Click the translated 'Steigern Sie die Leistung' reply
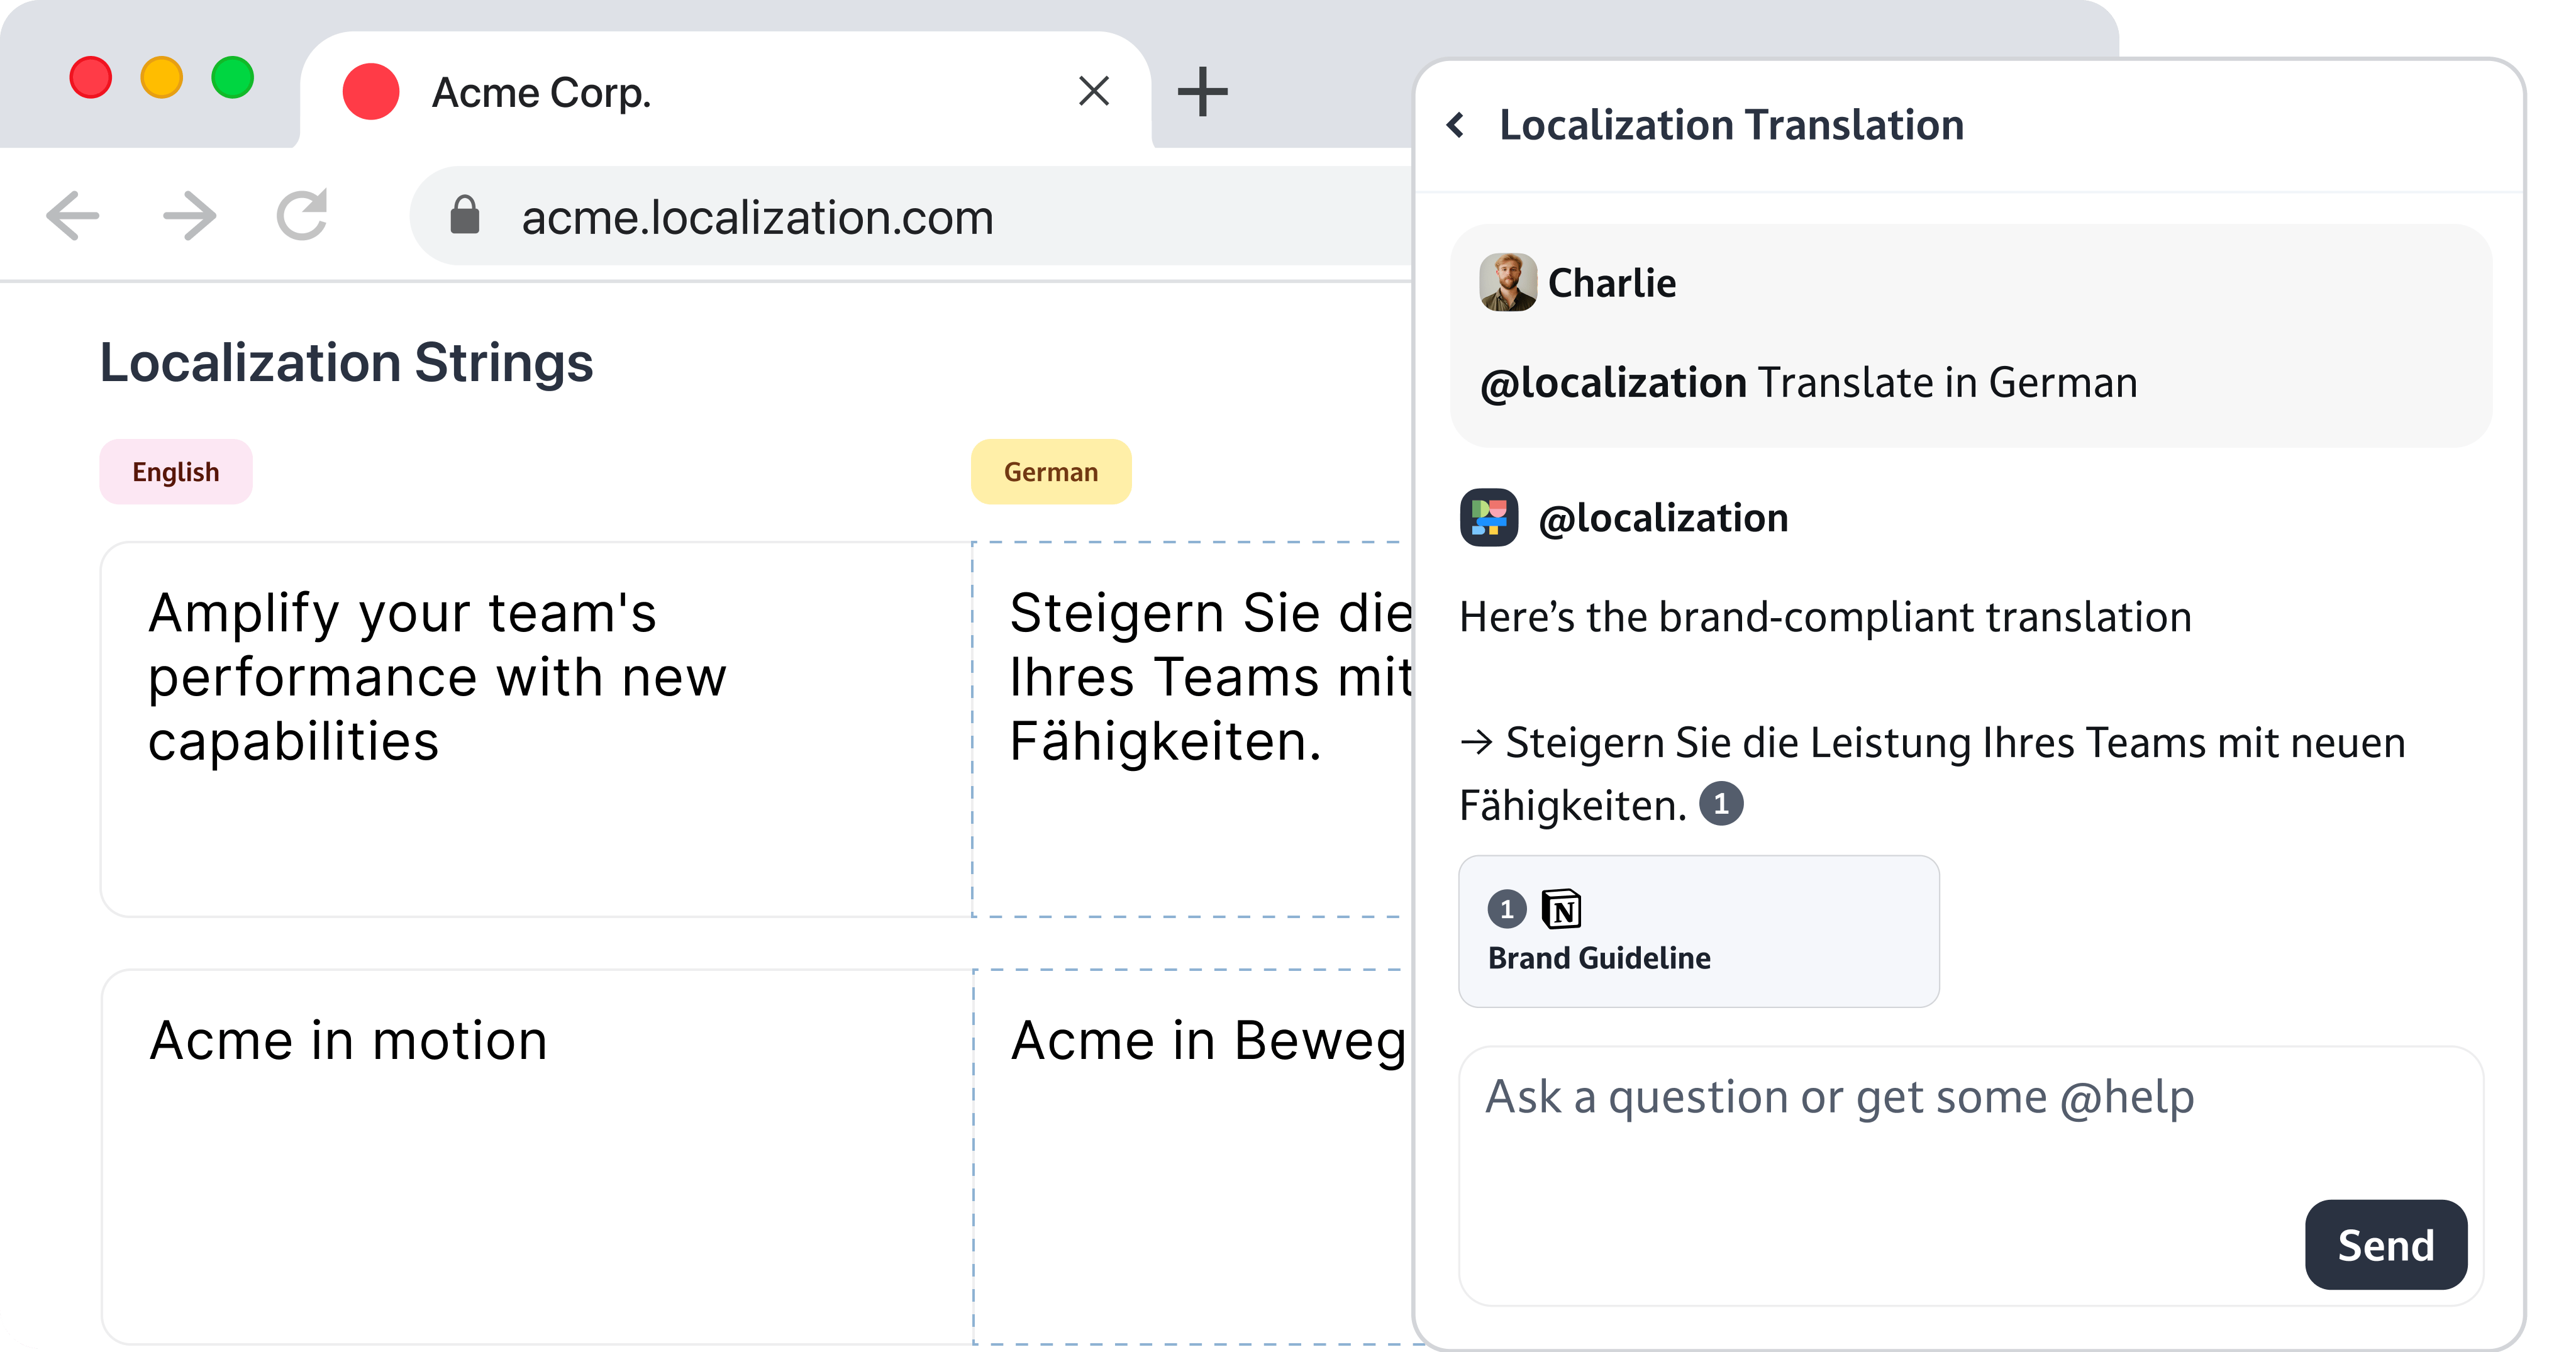 click(x=1932, y=774)
